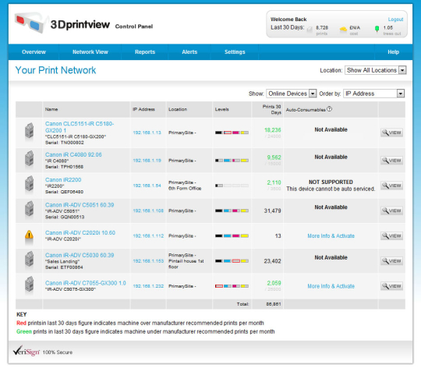Click the warning icon for iR-ADV C2020i
The height and width of the screenshot is (368, 421).
[29, 235]
